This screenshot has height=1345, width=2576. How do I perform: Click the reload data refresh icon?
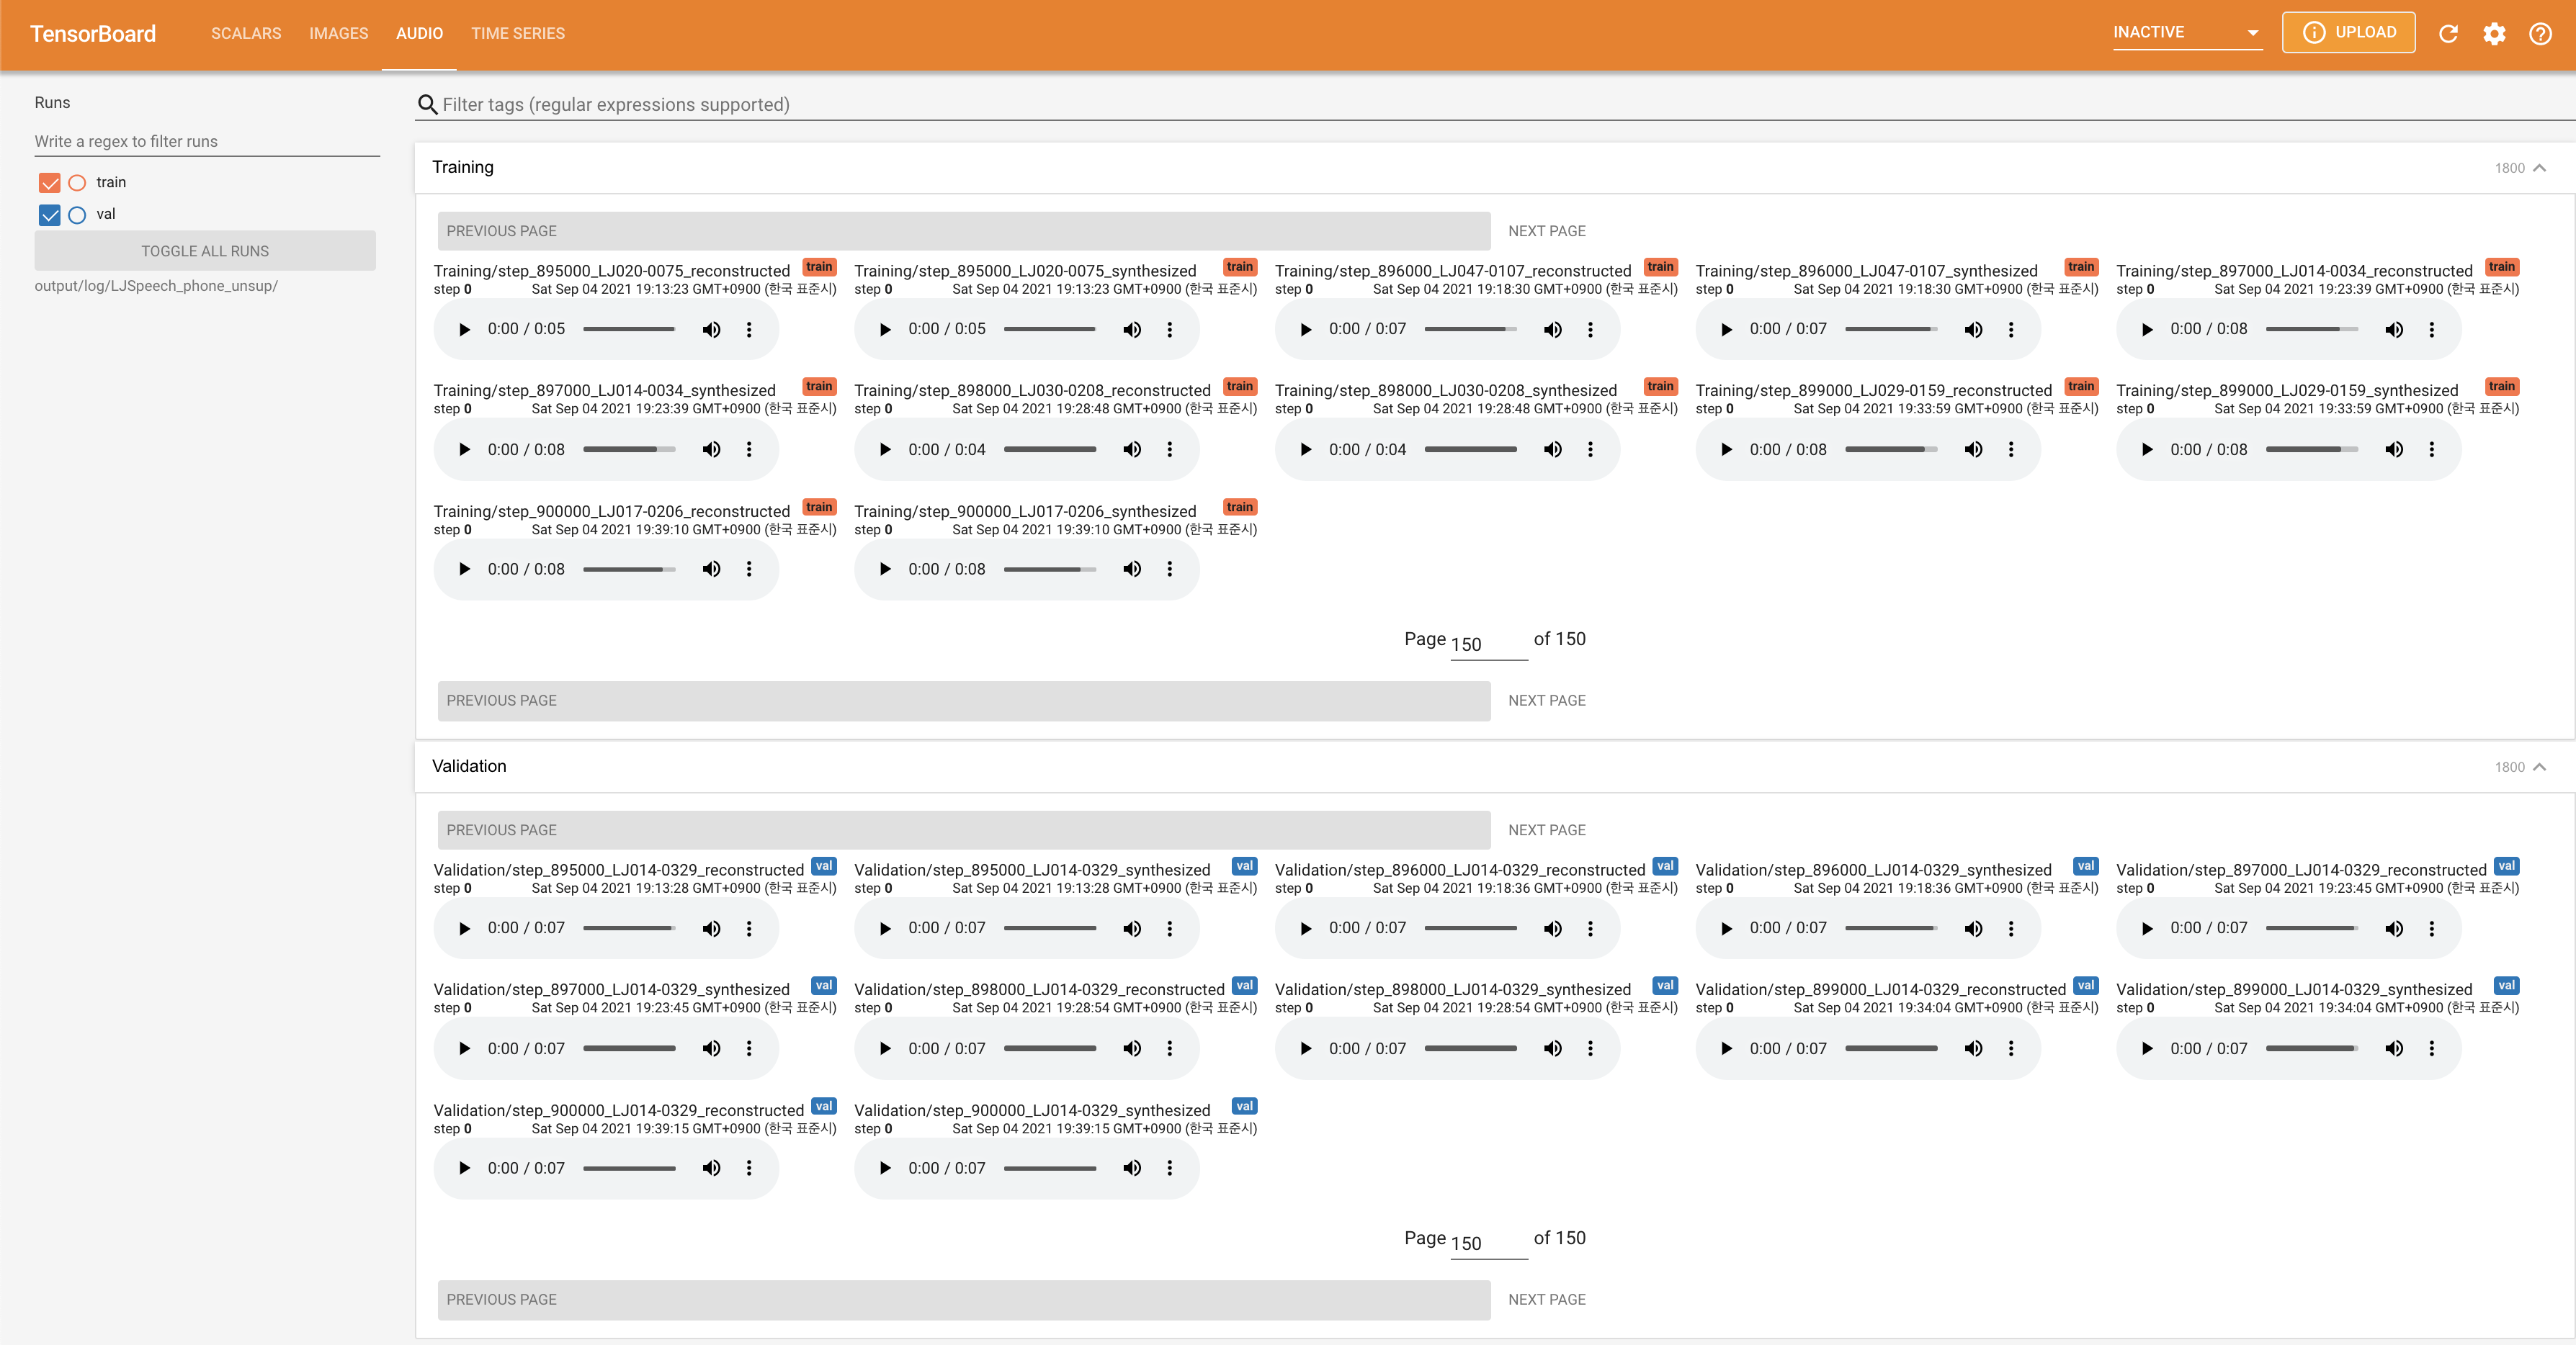(x=2448, y=34)
